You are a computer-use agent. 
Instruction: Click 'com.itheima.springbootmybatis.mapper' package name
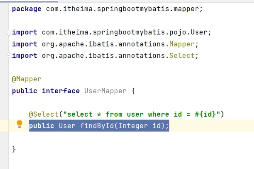point(123,9)
